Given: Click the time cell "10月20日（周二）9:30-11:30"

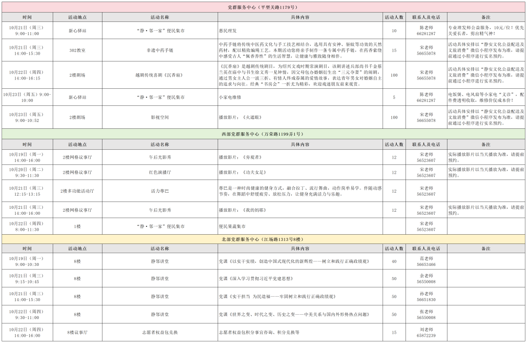Looking at the screenshot, I should 27,172.
